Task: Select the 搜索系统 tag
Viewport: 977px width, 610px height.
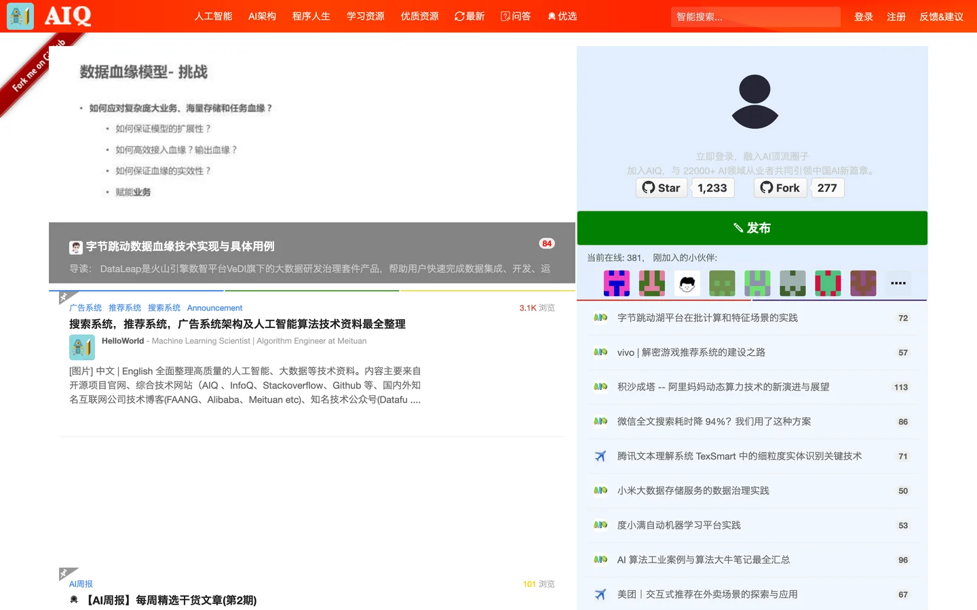Action: pos(164,308)
